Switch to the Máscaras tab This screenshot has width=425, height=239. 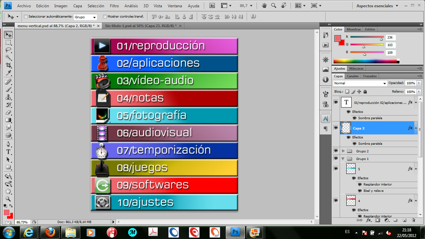(x=357, y=68)
